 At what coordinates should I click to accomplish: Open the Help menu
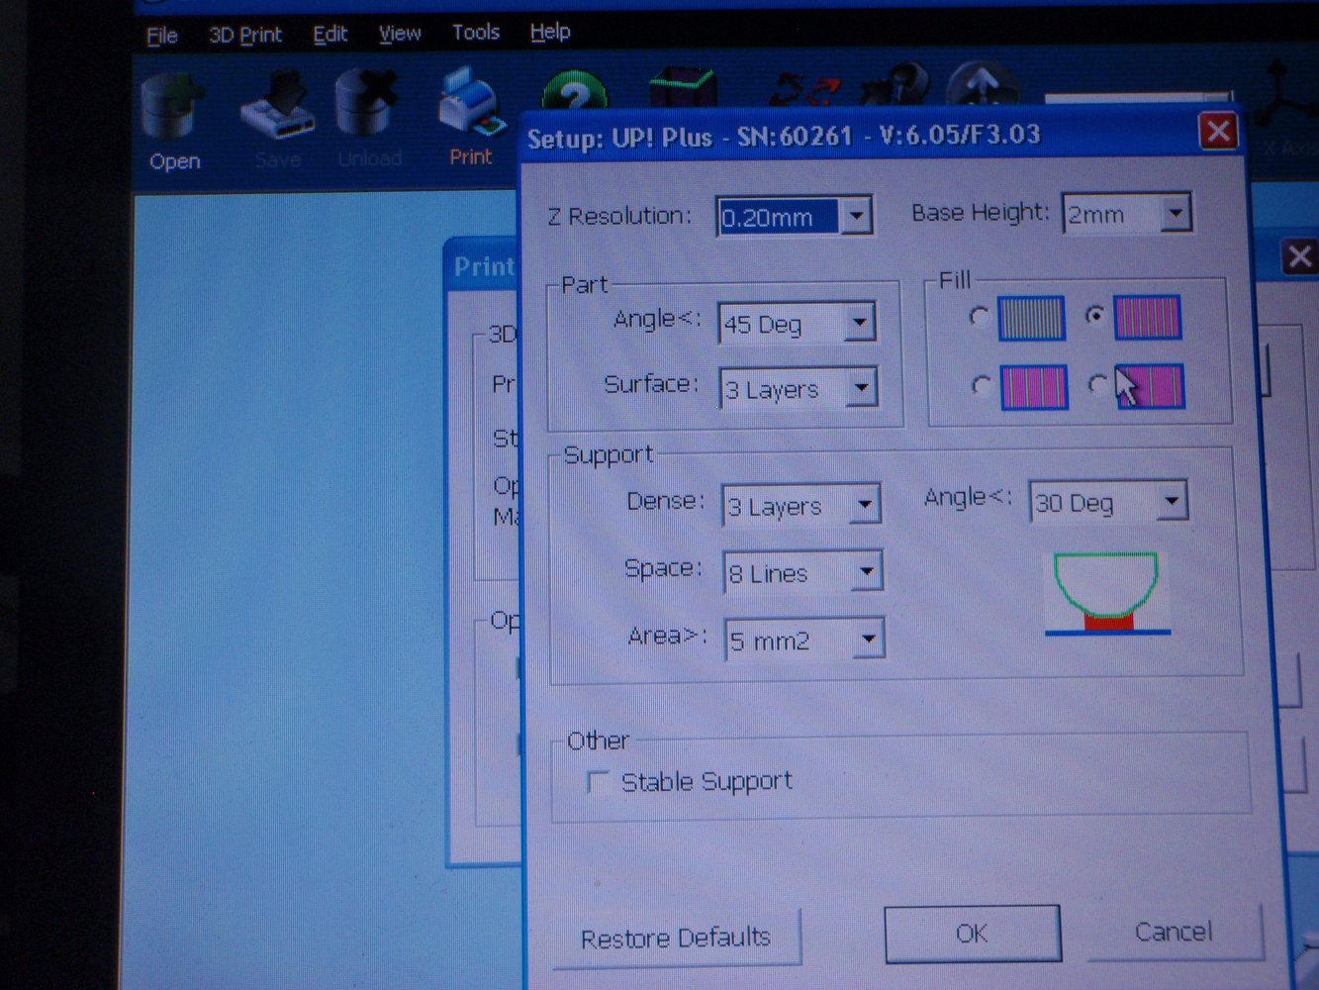pos(550,32)
